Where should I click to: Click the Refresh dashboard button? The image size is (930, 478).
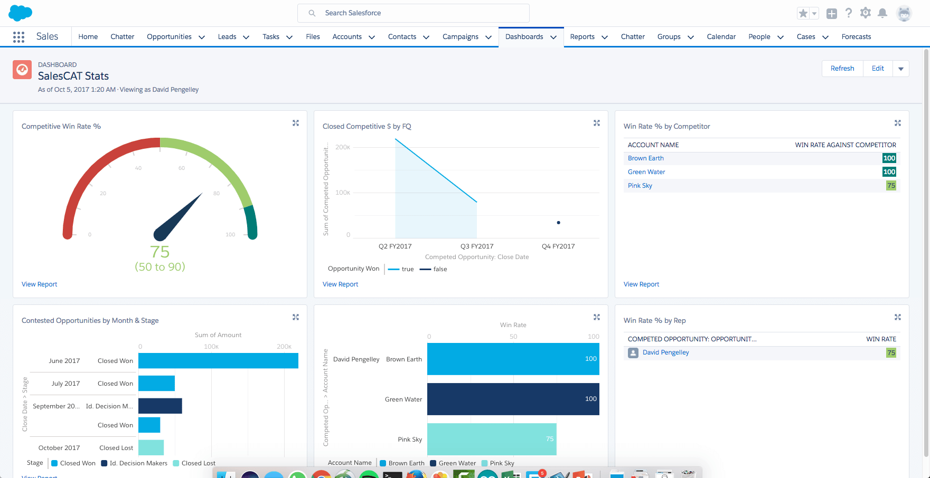[842, 68]
